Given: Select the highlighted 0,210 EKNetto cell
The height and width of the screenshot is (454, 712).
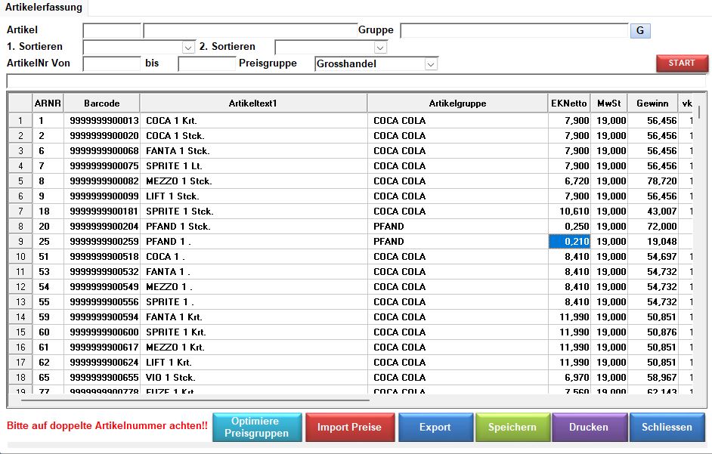Looking at the screenshot, I should (x=568, y=242).
